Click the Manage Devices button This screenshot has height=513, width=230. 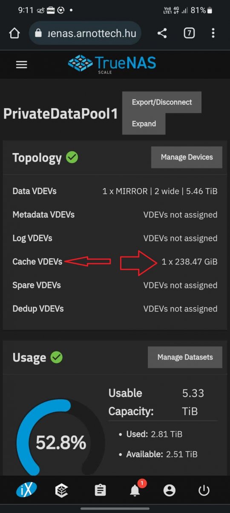click(x=187, y=157)
